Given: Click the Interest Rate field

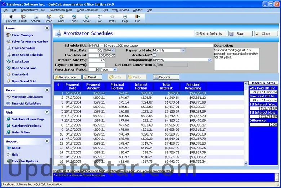Looking at the screenshot, I should click(x=97, y=60).
